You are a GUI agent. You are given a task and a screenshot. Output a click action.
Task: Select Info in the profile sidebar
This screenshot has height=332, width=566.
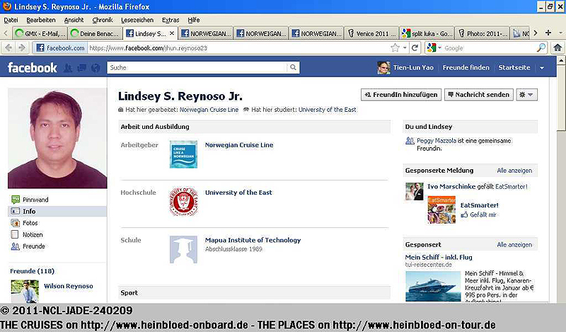click(57, 212)
